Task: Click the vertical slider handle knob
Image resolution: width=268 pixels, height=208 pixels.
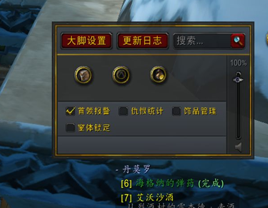Action: pyautogui.click(x=238, y=79)
